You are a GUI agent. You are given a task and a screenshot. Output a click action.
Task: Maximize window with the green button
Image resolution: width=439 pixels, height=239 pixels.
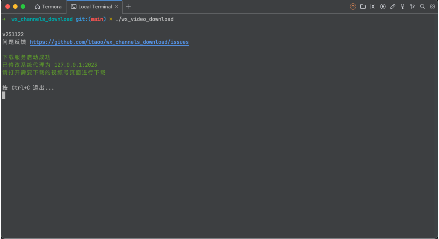[23, 6]
